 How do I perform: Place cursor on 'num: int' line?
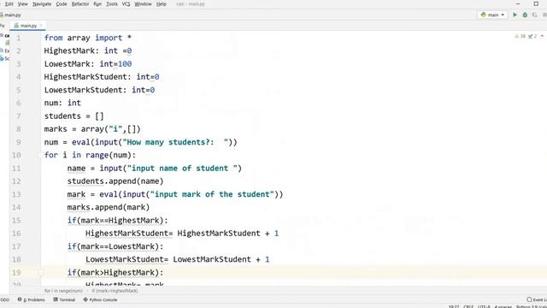pyautogui.click(x=62, y=103)
